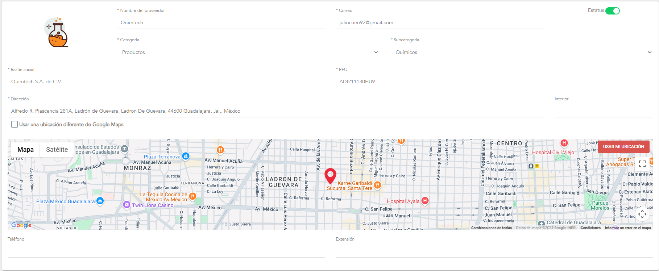659x271 pixels.
Task: Click the Hospital Ayala marker icon
Action: coord(425,201)
